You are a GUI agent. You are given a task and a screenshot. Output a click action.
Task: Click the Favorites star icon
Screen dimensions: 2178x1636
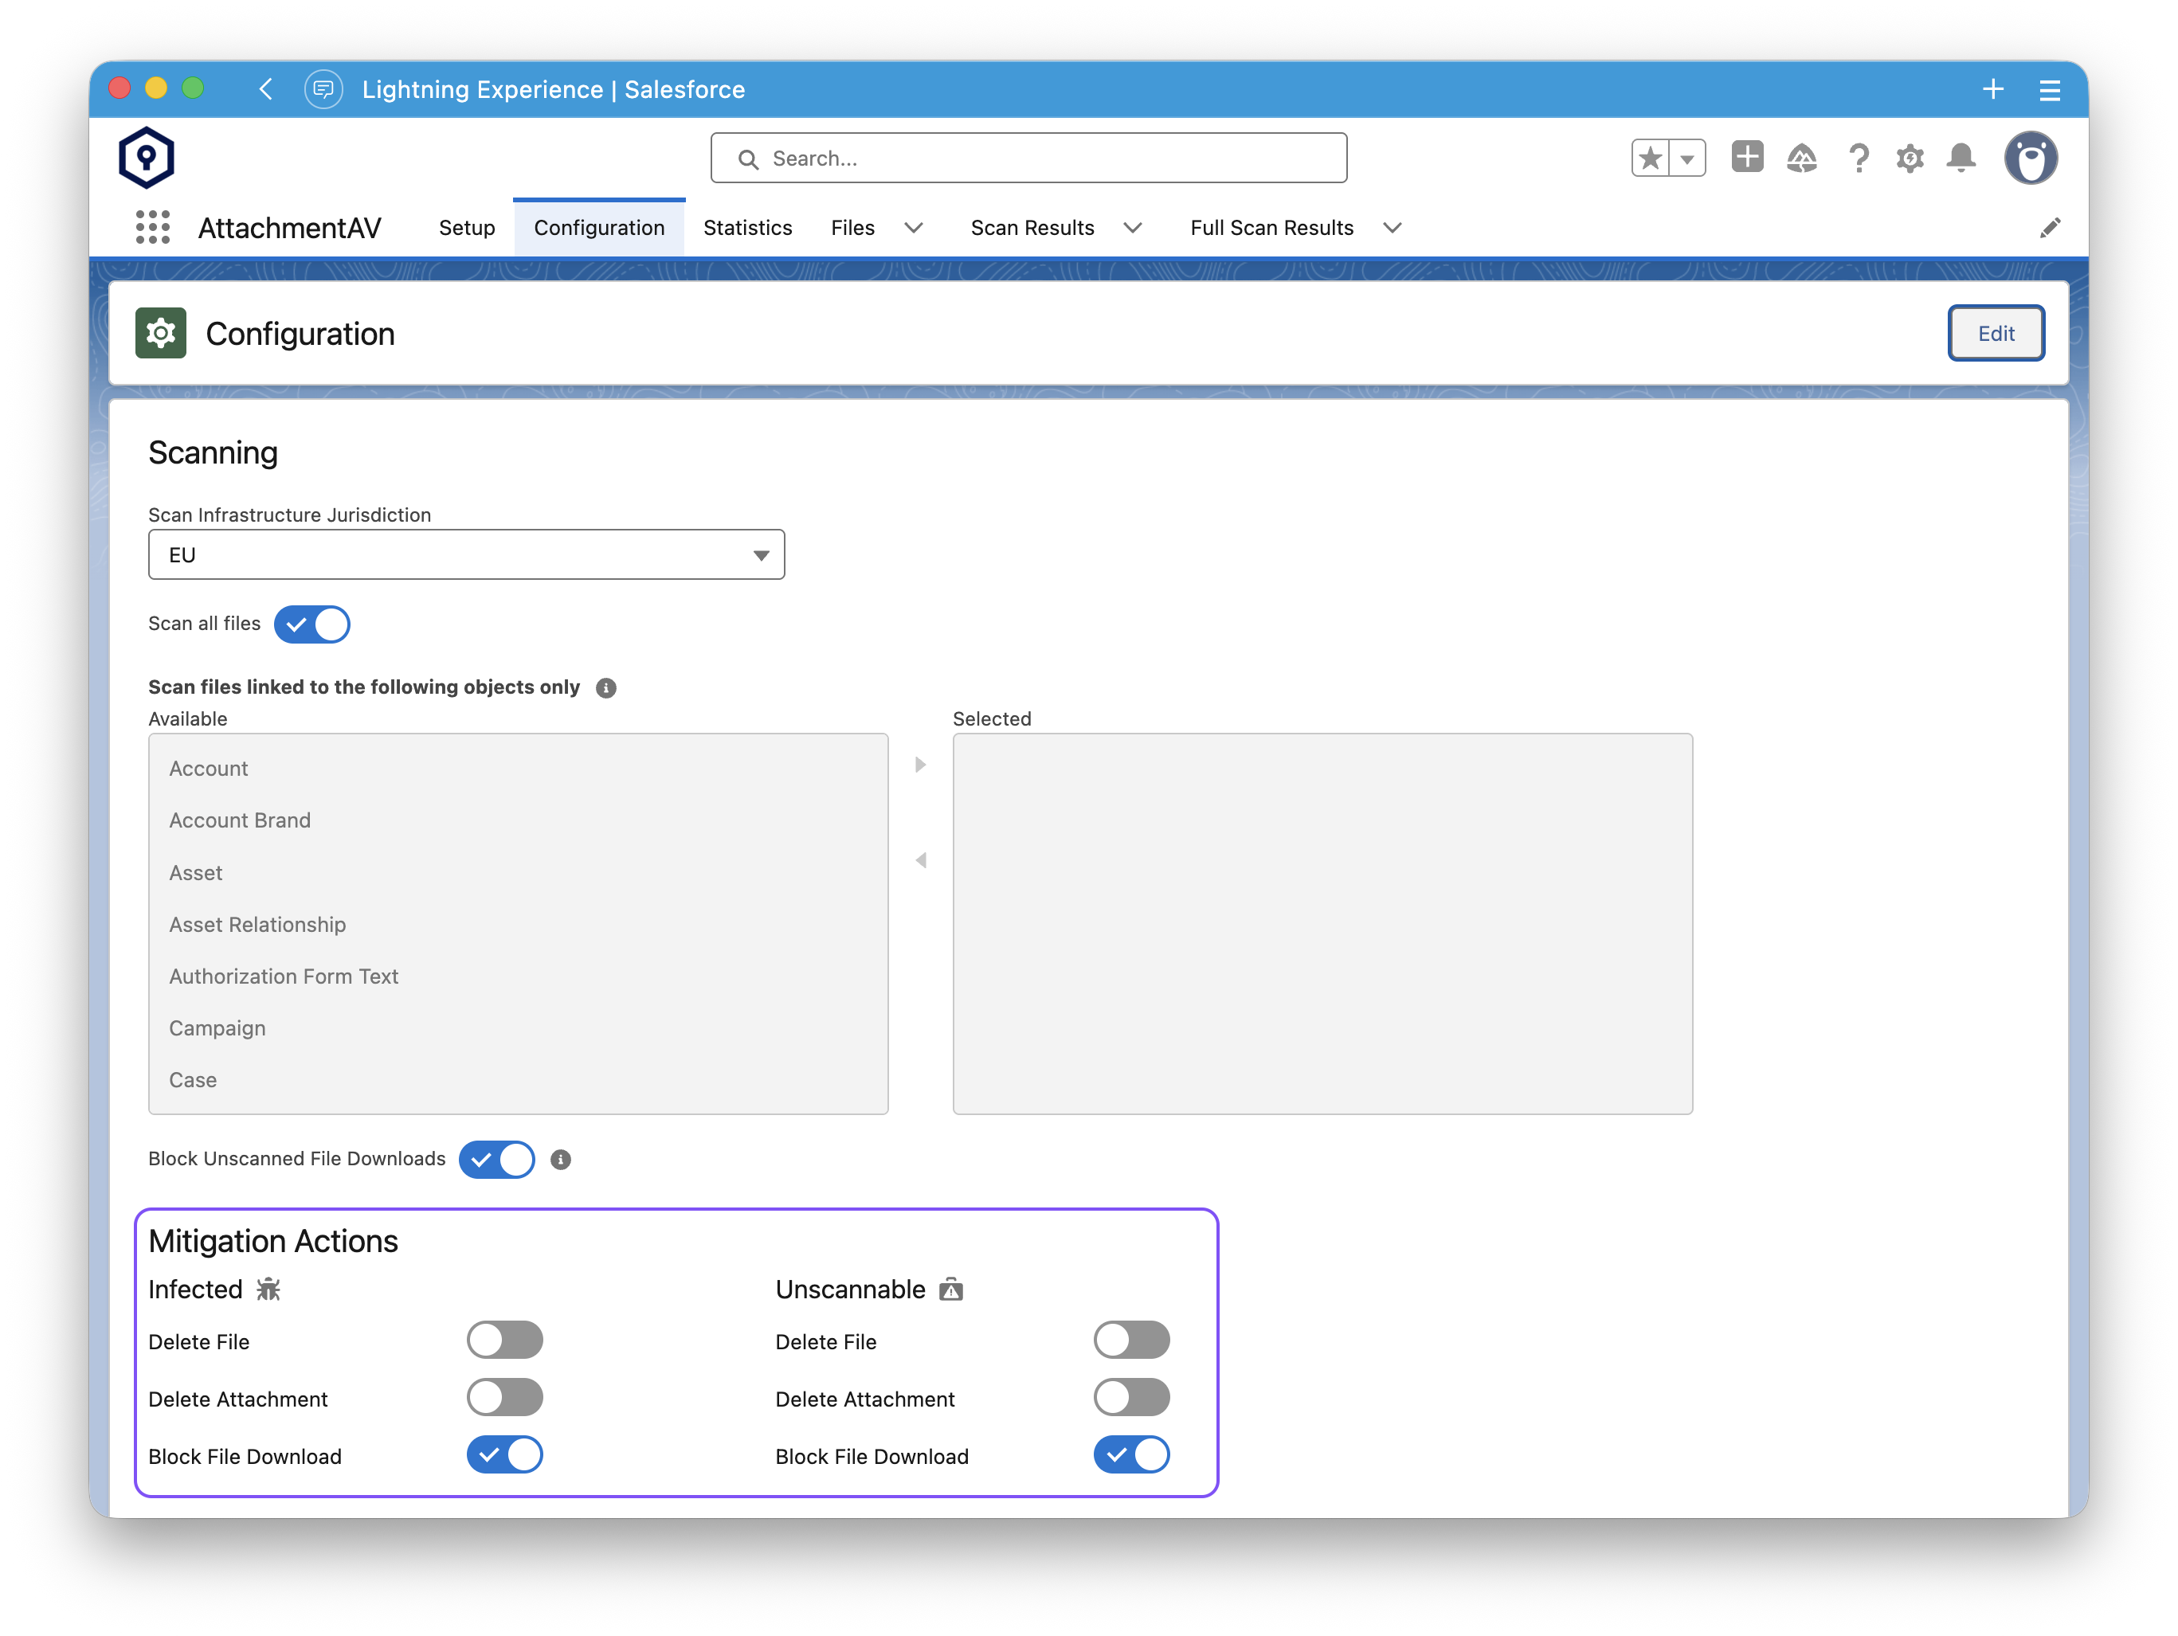pos(1651,158)
